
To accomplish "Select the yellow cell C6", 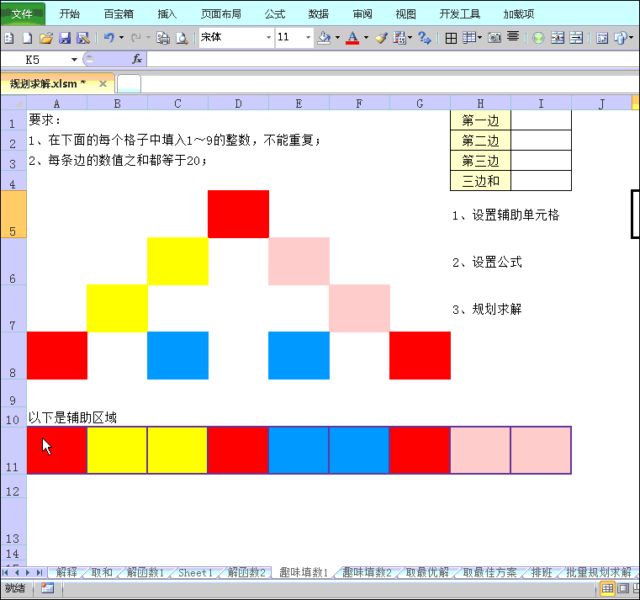I will point(178,261).
